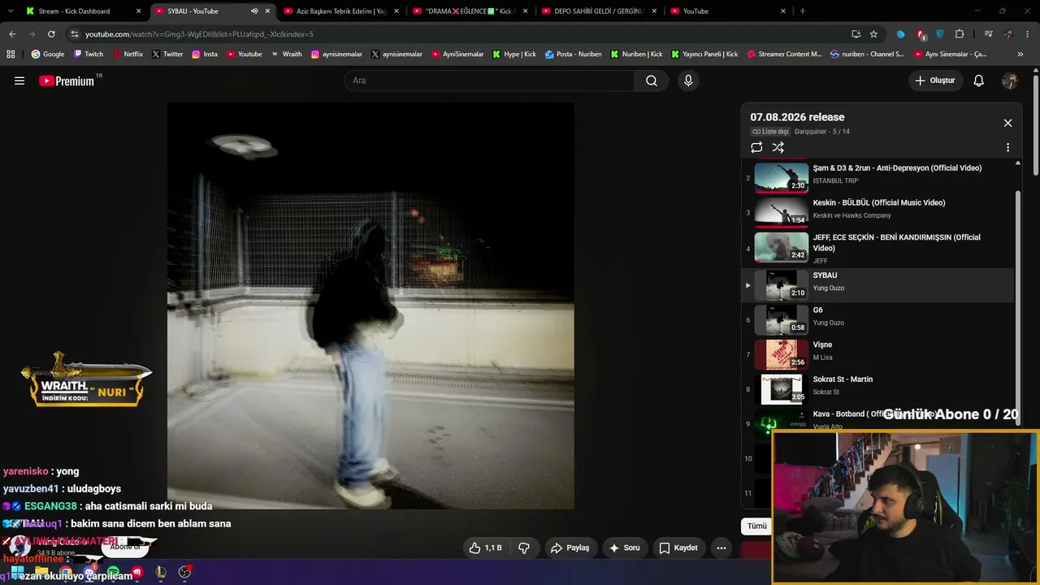The image size is (1040, 585).
Task: Click the Oluştur create button
Action: 935,80
